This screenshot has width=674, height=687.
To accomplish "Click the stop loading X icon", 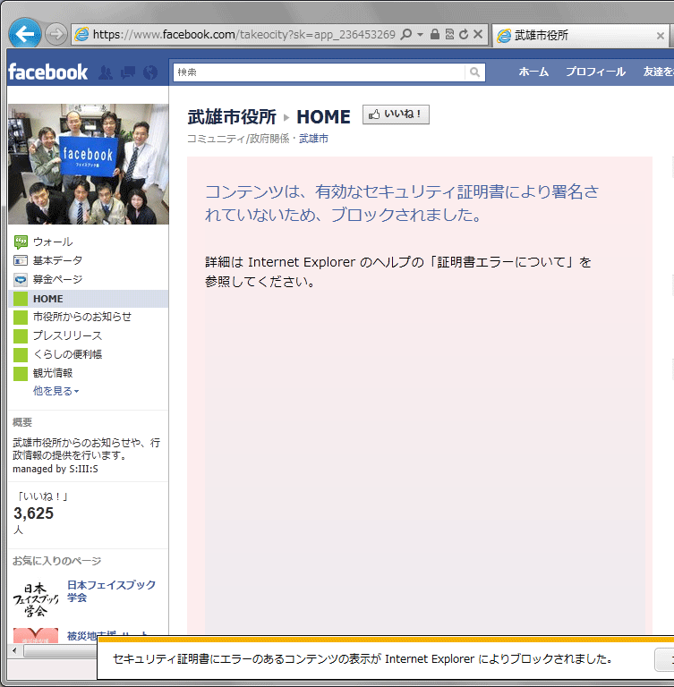I will click(478, 35).
